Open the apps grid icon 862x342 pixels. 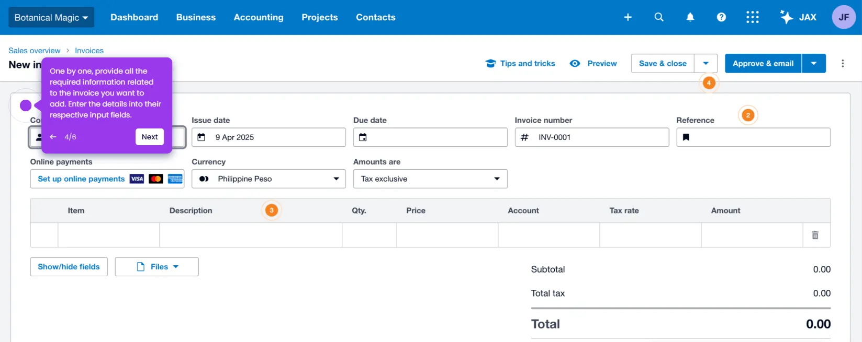(753, 17)
